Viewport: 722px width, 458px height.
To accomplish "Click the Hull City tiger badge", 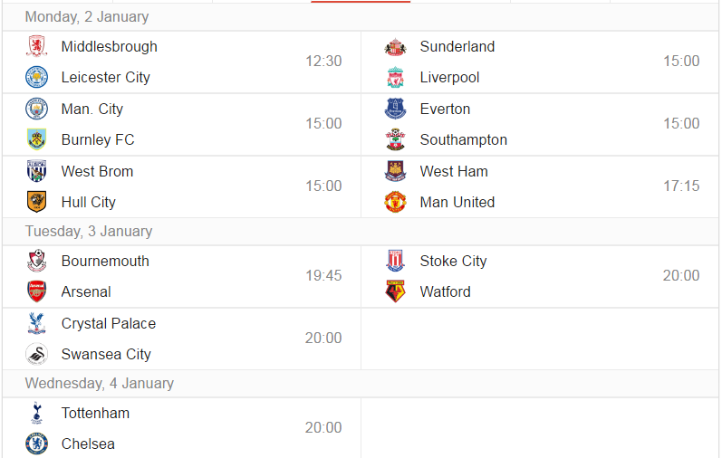I will (36, 202).
